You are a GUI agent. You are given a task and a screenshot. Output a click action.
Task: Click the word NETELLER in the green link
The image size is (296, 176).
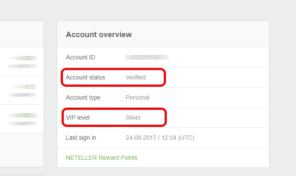(x=81, y=158)
